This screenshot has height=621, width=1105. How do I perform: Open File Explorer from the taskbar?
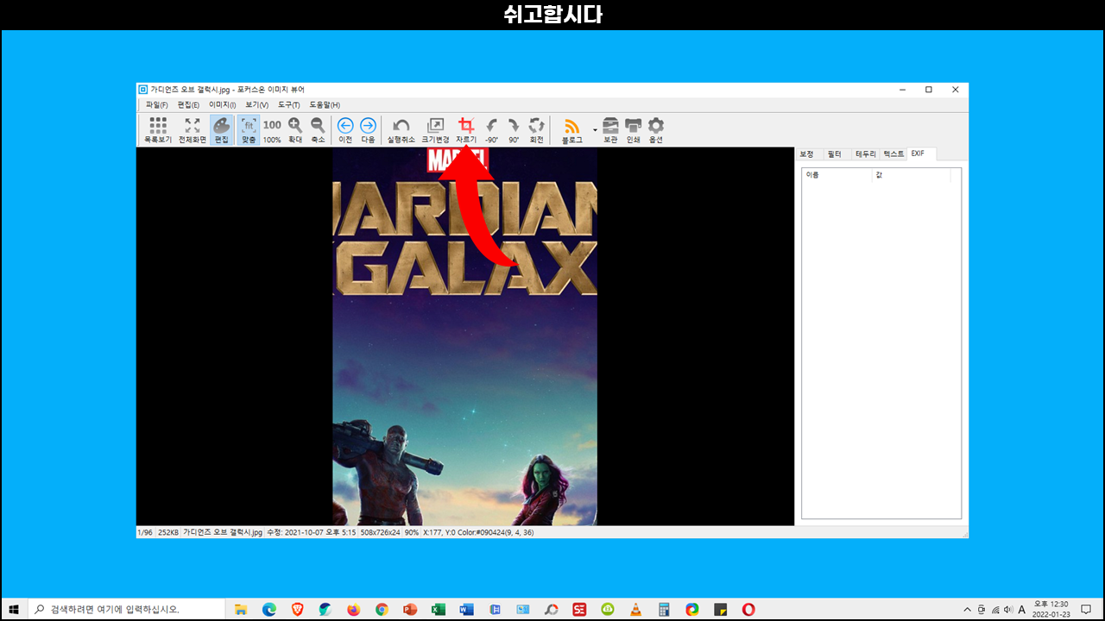coord(241,609)
